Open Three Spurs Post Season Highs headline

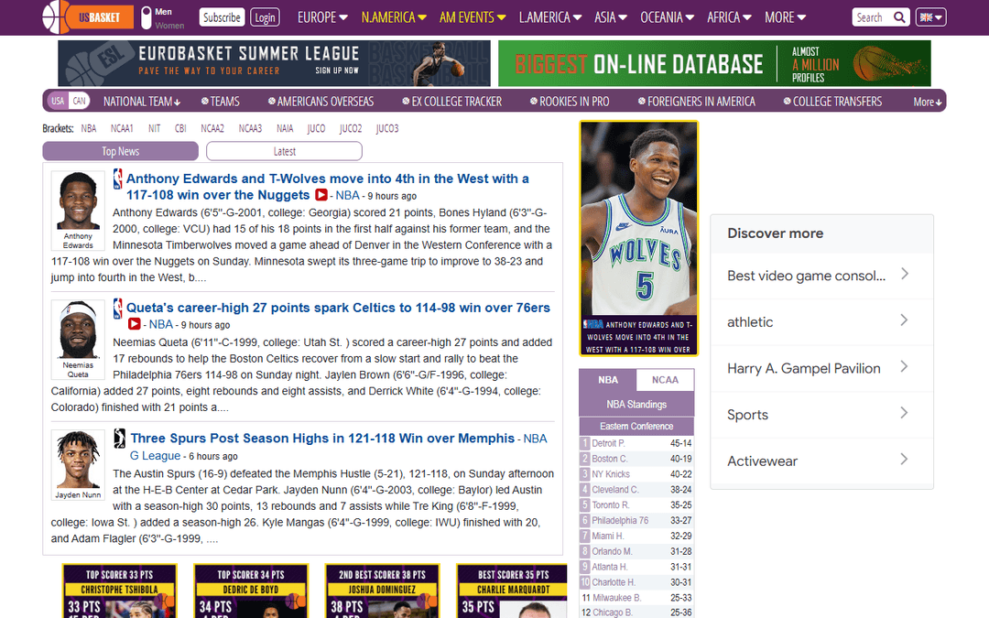tap(322, 439)
